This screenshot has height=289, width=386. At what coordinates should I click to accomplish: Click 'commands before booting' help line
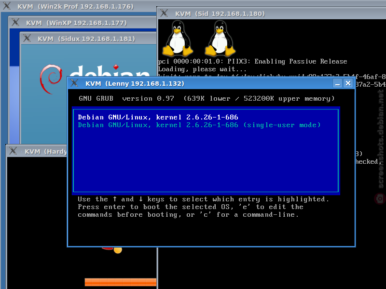[x=188, y=215]
